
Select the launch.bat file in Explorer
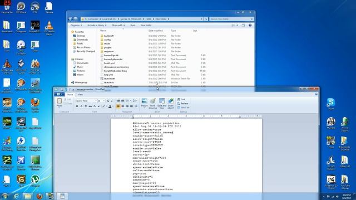click(107, 79)
